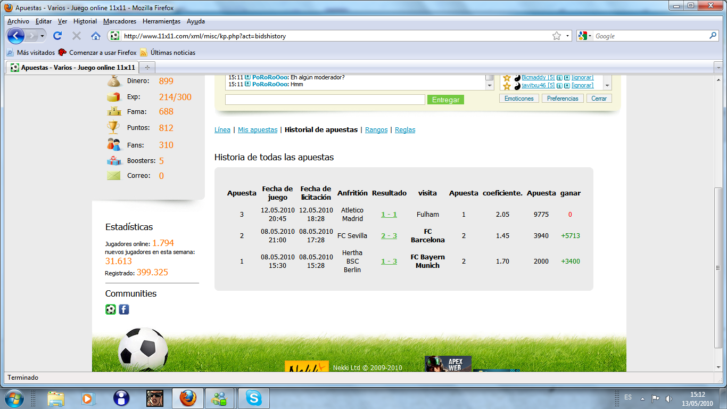Open the Marcadores menu

[x=120, y=21]
